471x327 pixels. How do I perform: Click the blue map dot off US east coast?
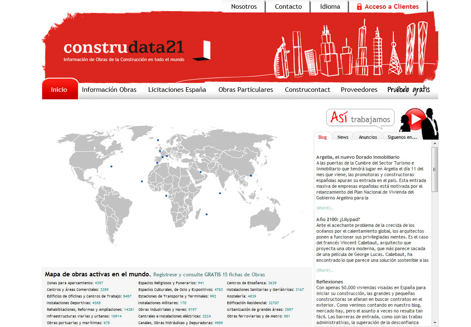[x=111, y=166]
